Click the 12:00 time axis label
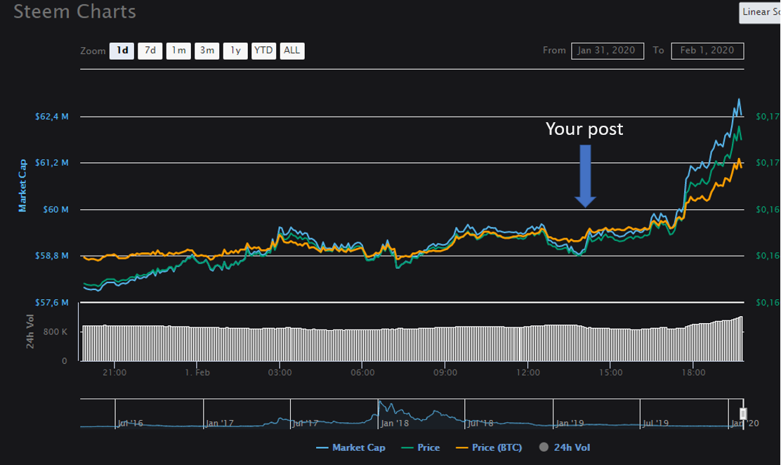This screenshot has height=465, width=781. [x=528, y=372]
